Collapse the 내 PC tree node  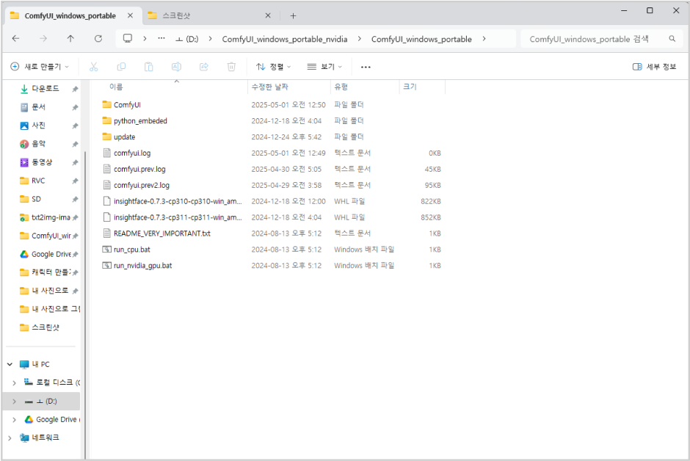pos(10,364)
